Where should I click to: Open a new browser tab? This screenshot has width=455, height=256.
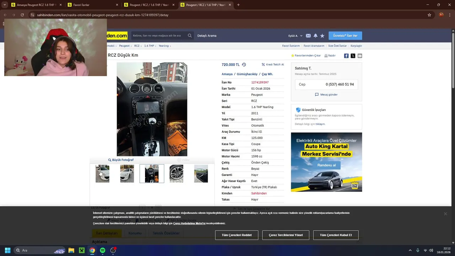tap(238, 5)
